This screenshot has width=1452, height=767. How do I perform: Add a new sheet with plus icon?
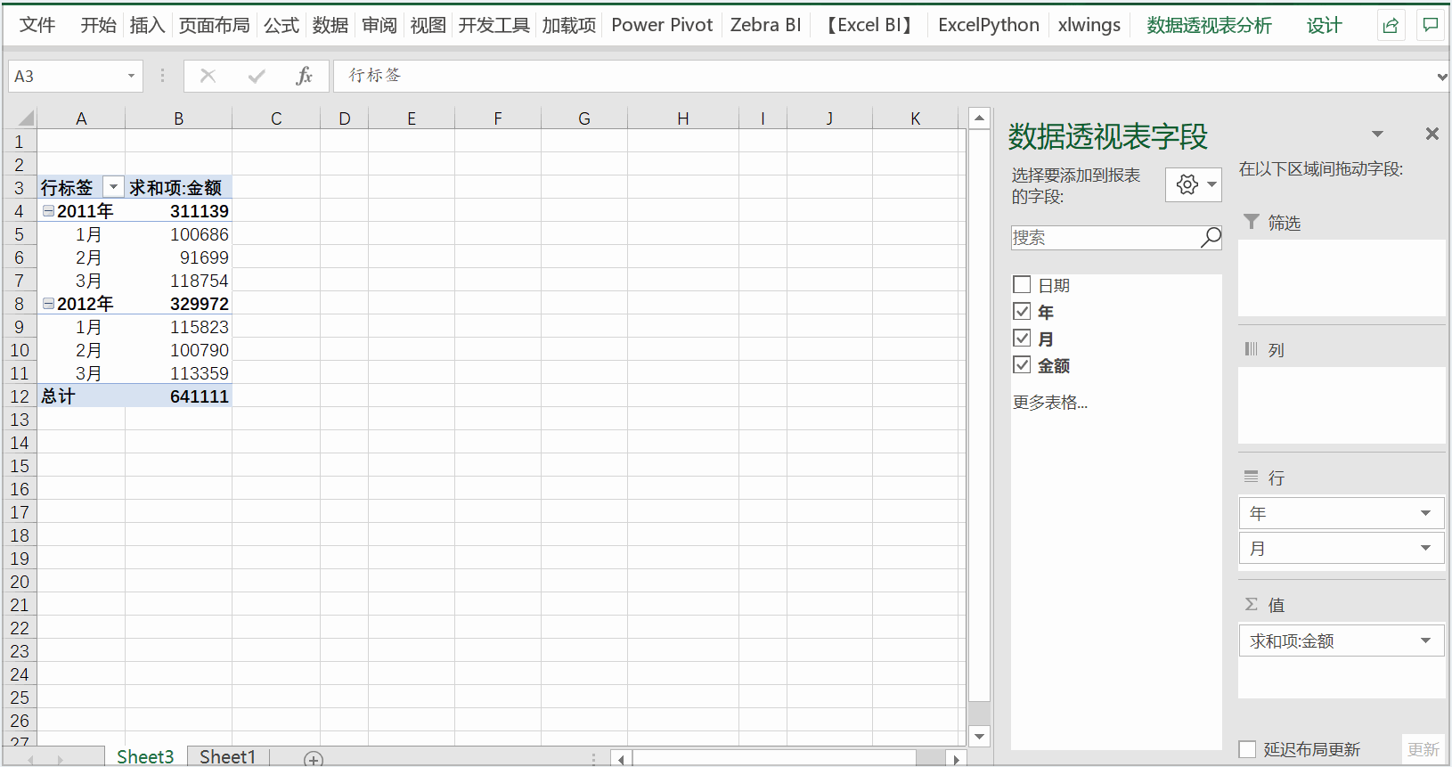313,758
